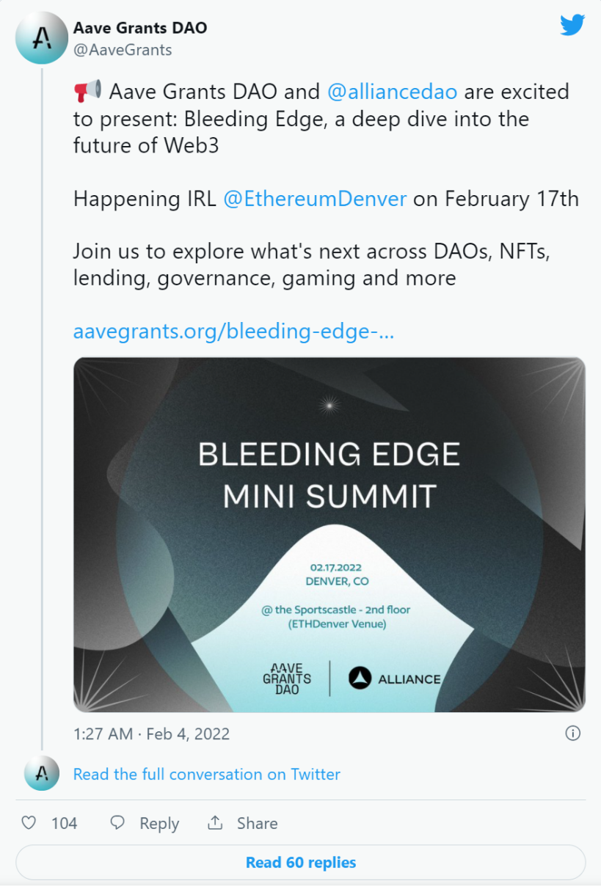Follow the aavegrants.org/bleeding-edge link

[x=233, y=332]
